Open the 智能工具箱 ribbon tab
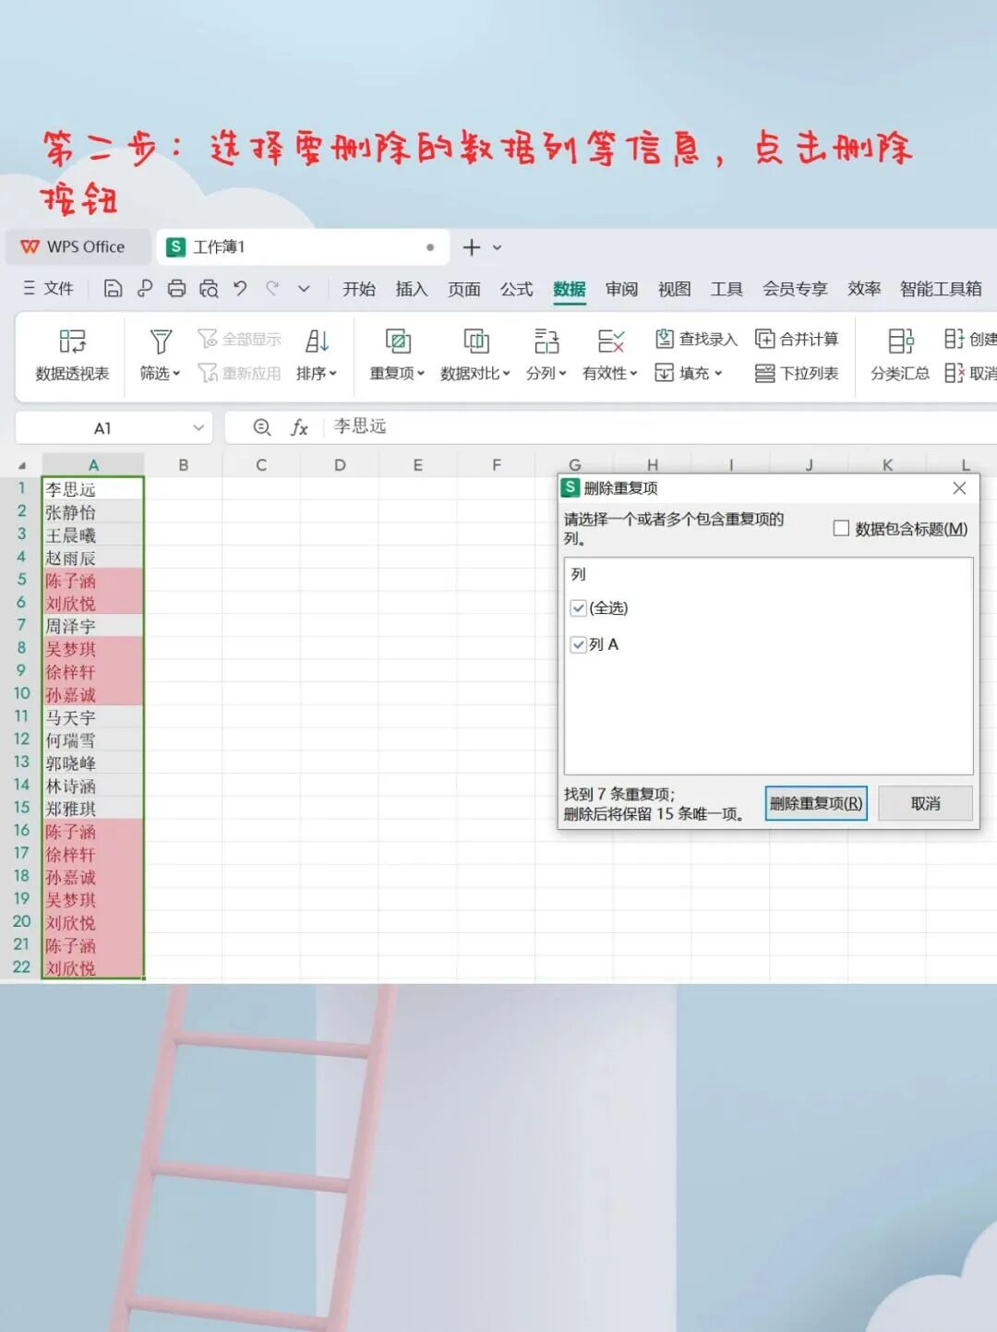This screenshot has height=1332, width=997. 941,289
